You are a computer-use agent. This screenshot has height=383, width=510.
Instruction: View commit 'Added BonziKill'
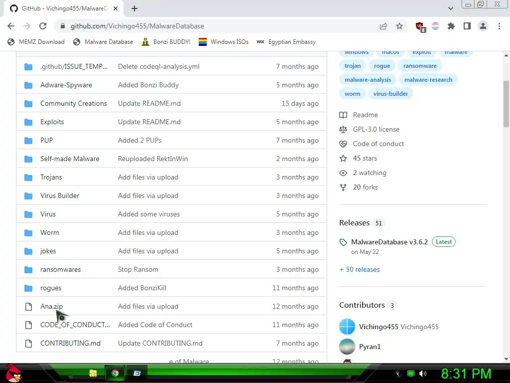142,288
